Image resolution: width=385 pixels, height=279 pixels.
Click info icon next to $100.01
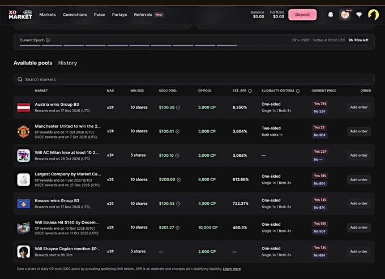pyautogui.click(x=177, y=131)
